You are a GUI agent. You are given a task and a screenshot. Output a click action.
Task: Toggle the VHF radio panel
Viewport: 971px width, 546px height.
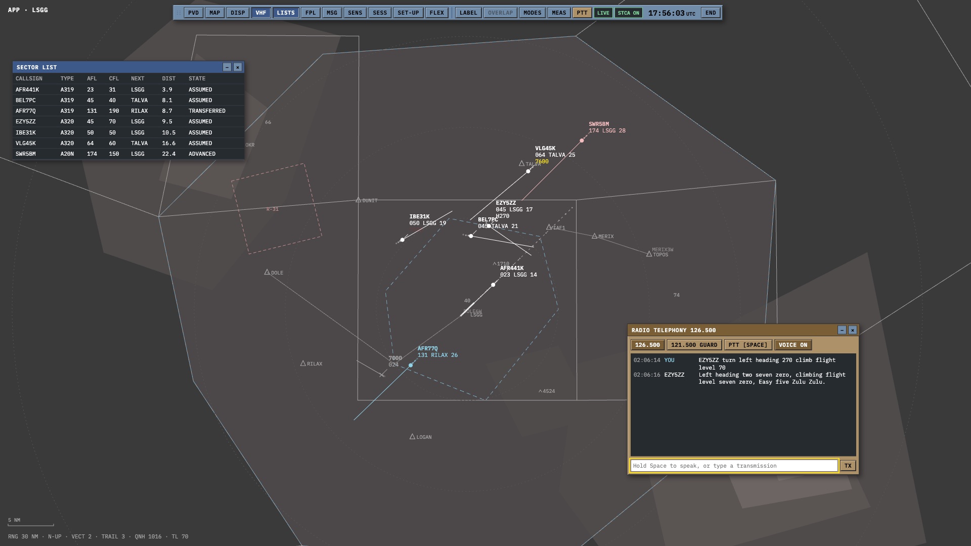click(x=261, y=13)
